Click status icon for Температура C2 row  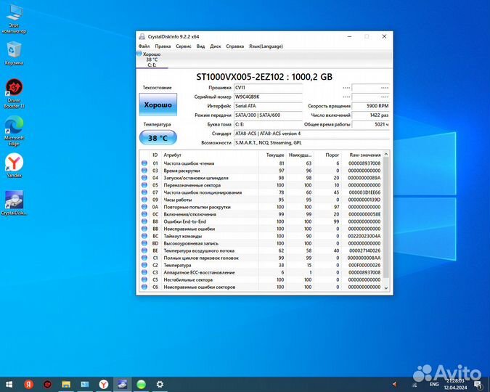pos(144,265)
